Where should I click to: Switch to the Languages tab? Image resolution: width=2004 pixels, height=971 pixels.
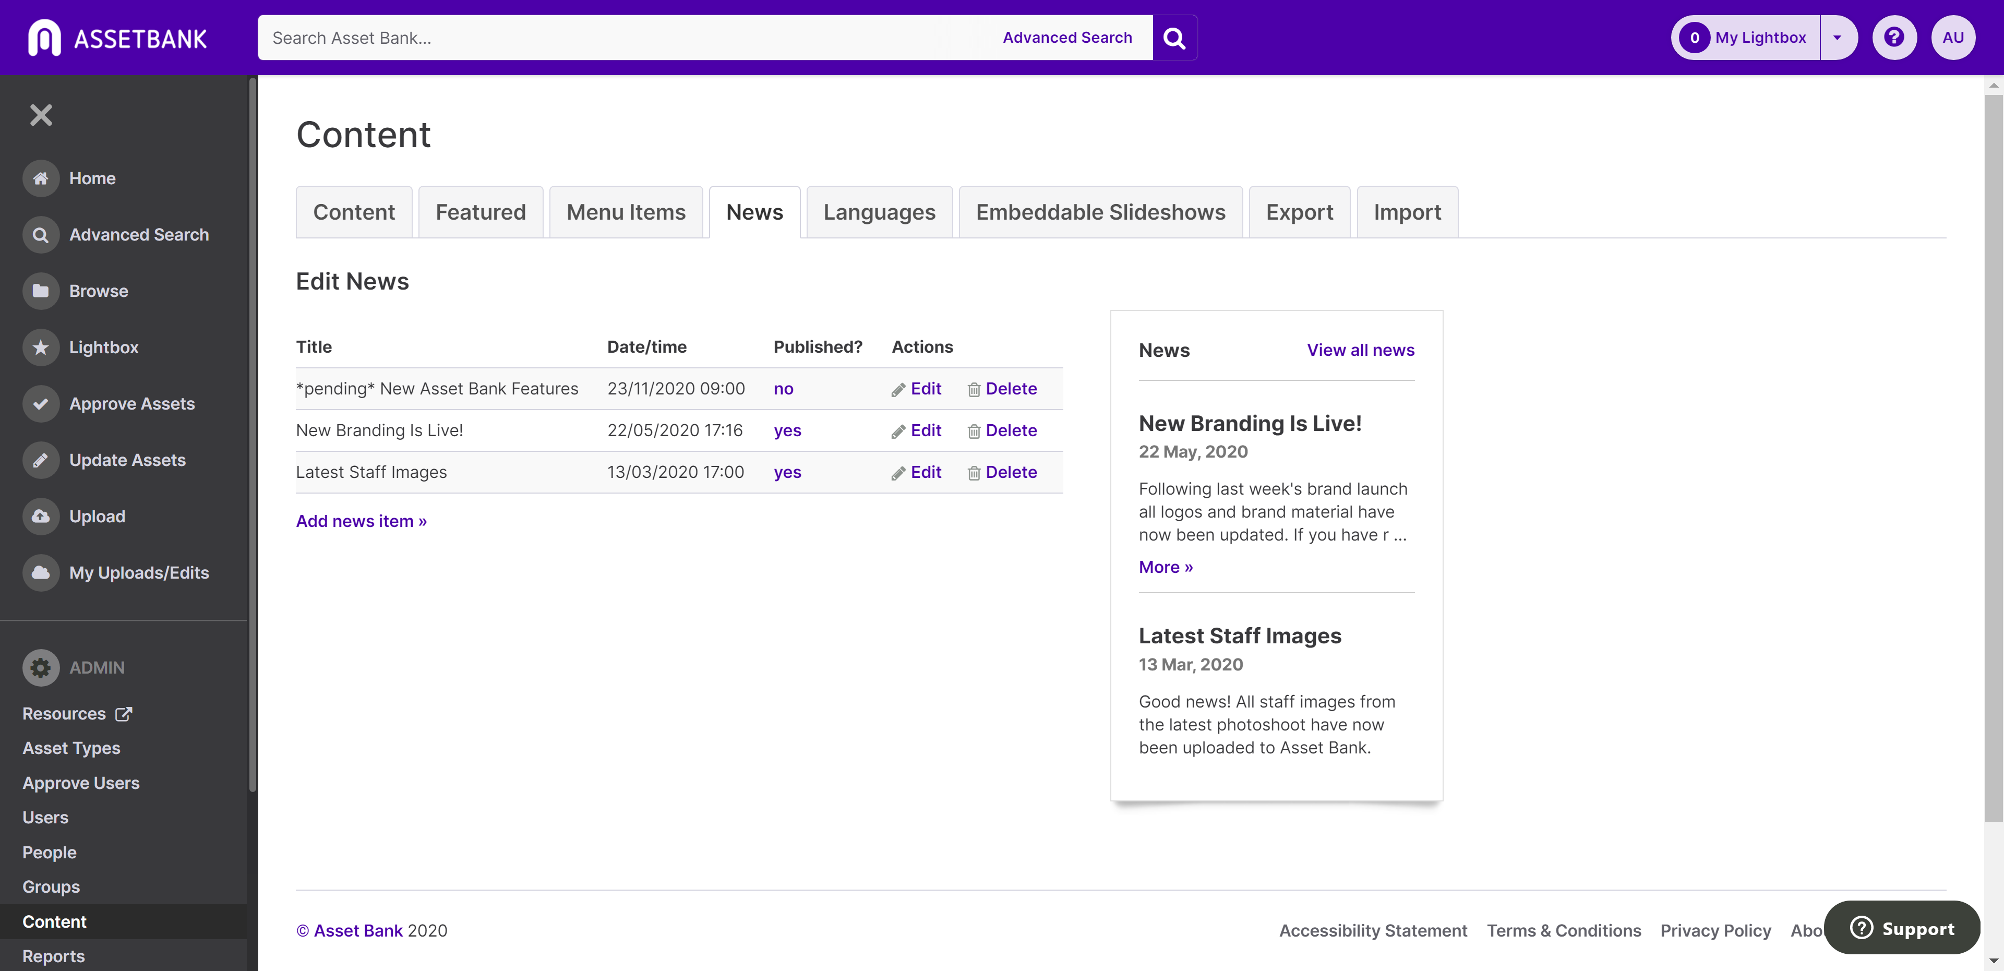click(879, 212)
